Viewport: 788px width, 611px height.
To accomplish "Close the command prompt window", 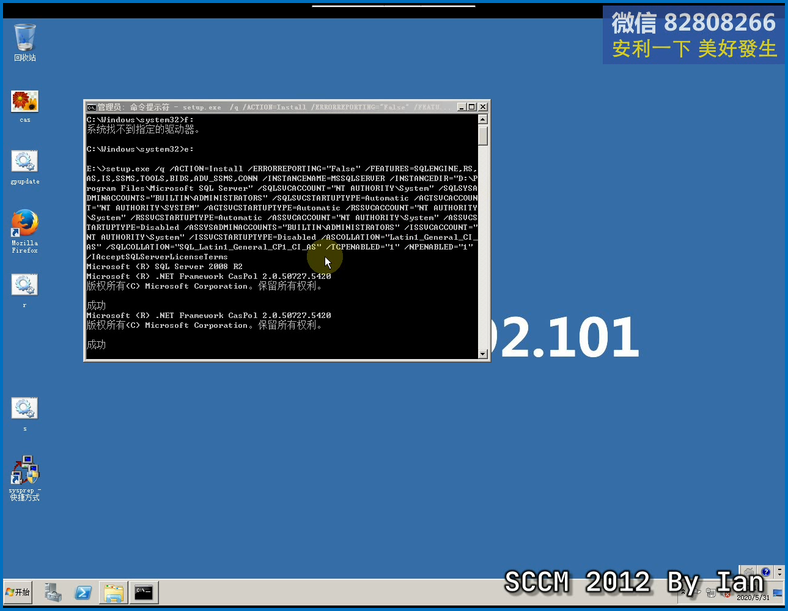I will [482, 107].
